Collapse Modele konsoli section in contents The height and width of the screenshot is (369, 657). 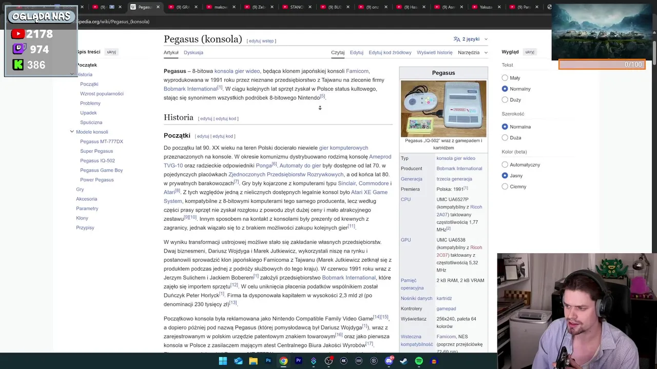[72, 132]
